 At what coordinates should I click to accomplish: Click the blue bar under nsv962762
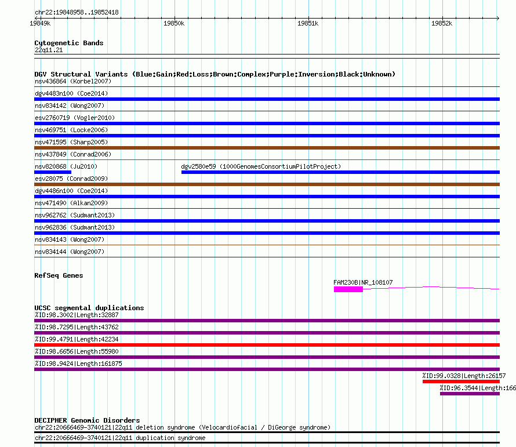coord(267,221)
